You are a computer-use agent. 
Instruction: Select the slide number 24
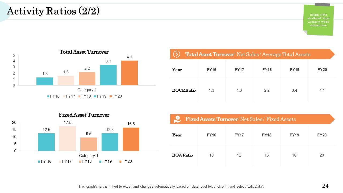click(x=325, y=186)
